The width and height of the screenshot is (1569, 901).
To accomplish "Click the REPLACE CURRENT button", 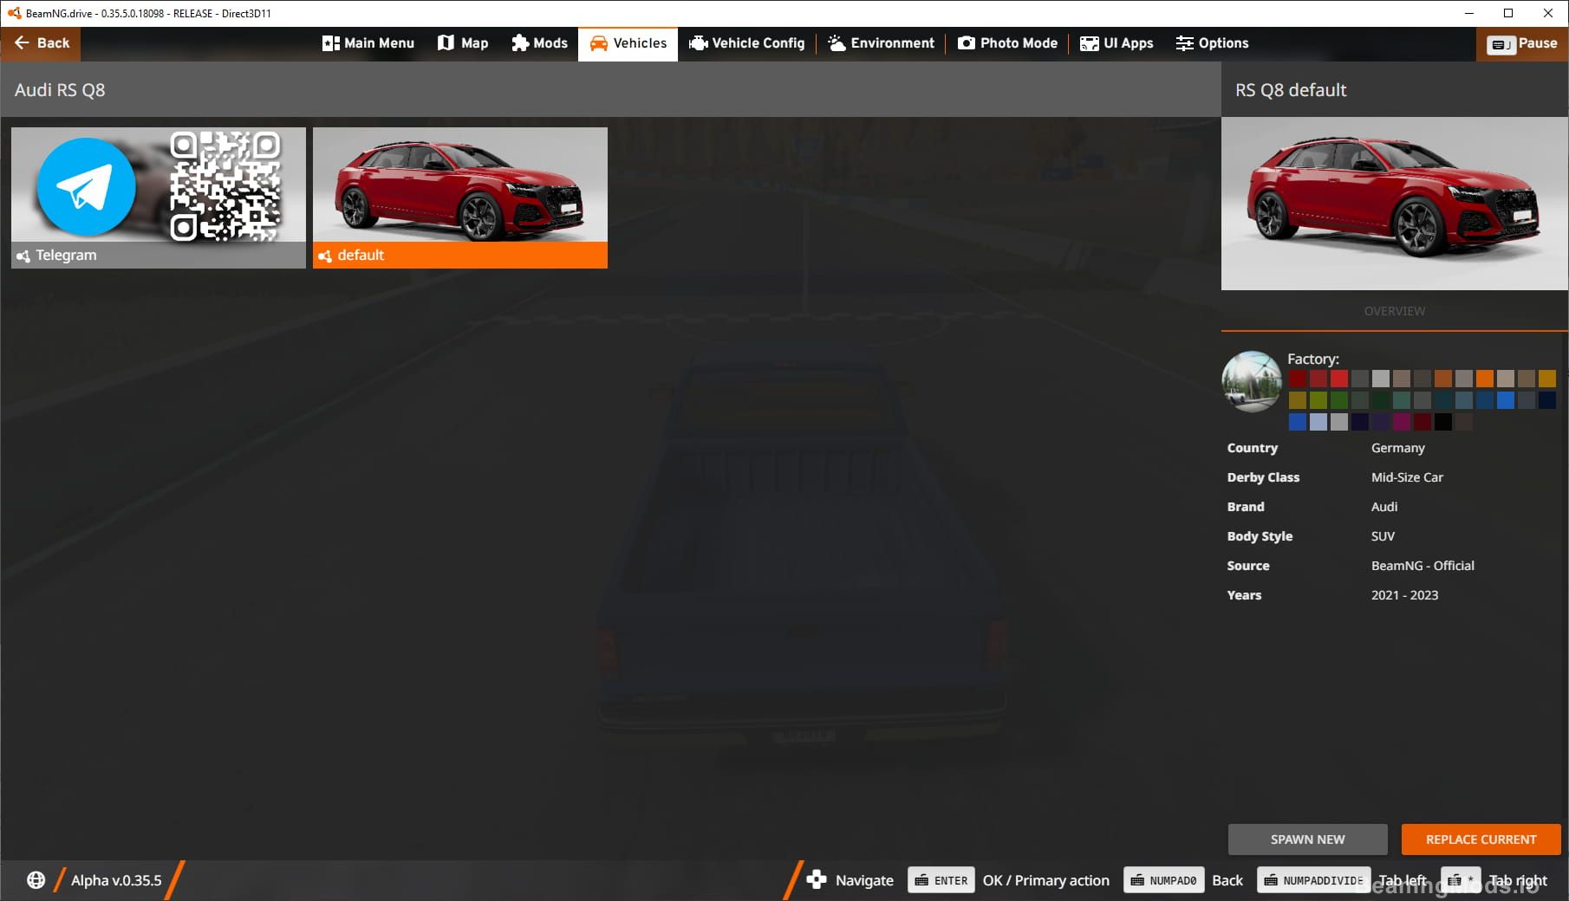I will (1481, 839).
